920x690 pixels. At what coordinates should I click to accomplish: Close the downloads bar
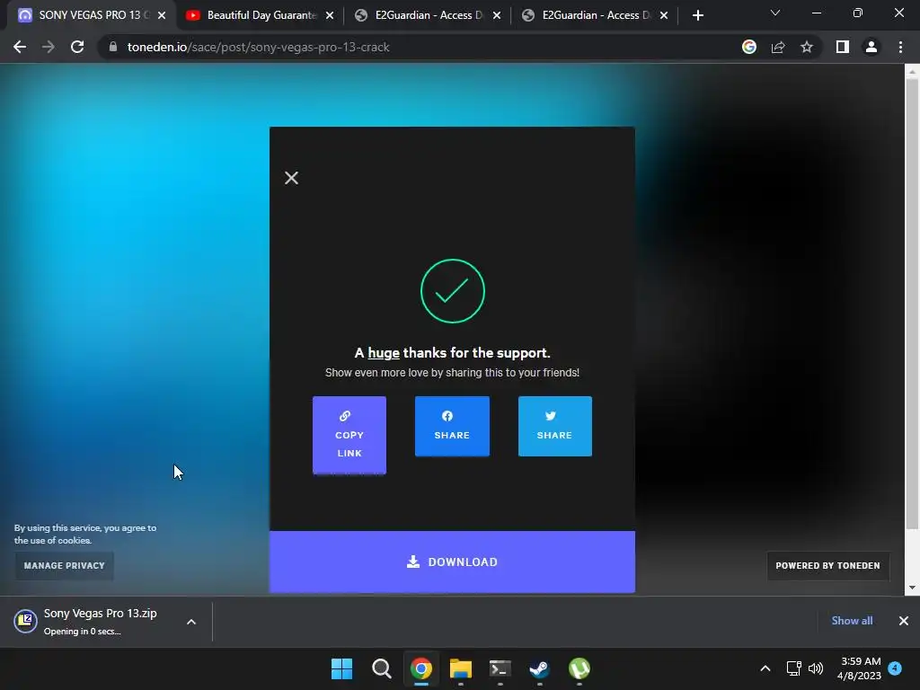pyautogui.click(x=904, y=621)
